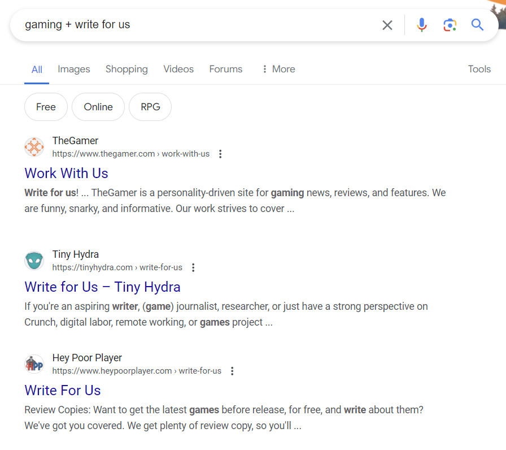Image resolution: width=506 pixels, height=450 pixels.
Task: Open the three-dot menu beside TheGamer result
Action: click(220, 153)
